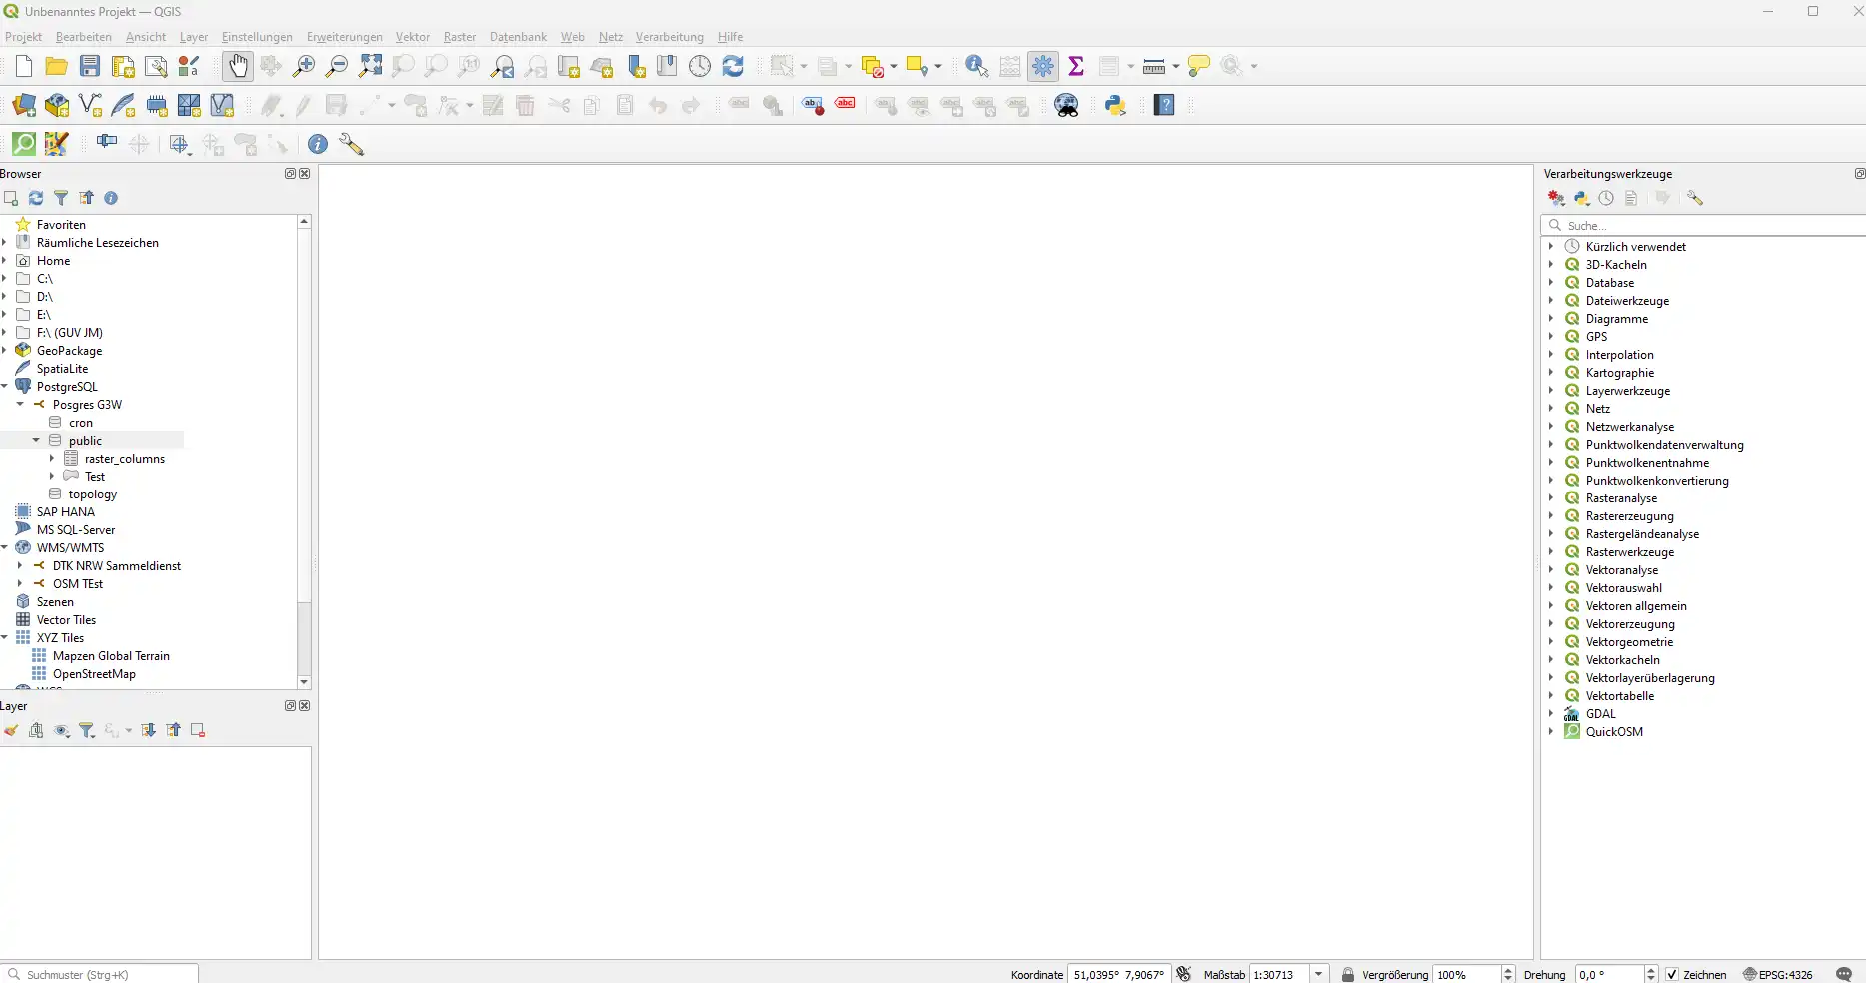Collapse the PostgreSQL tree node
Viewport: 1866px width, 983px height.
5,386
